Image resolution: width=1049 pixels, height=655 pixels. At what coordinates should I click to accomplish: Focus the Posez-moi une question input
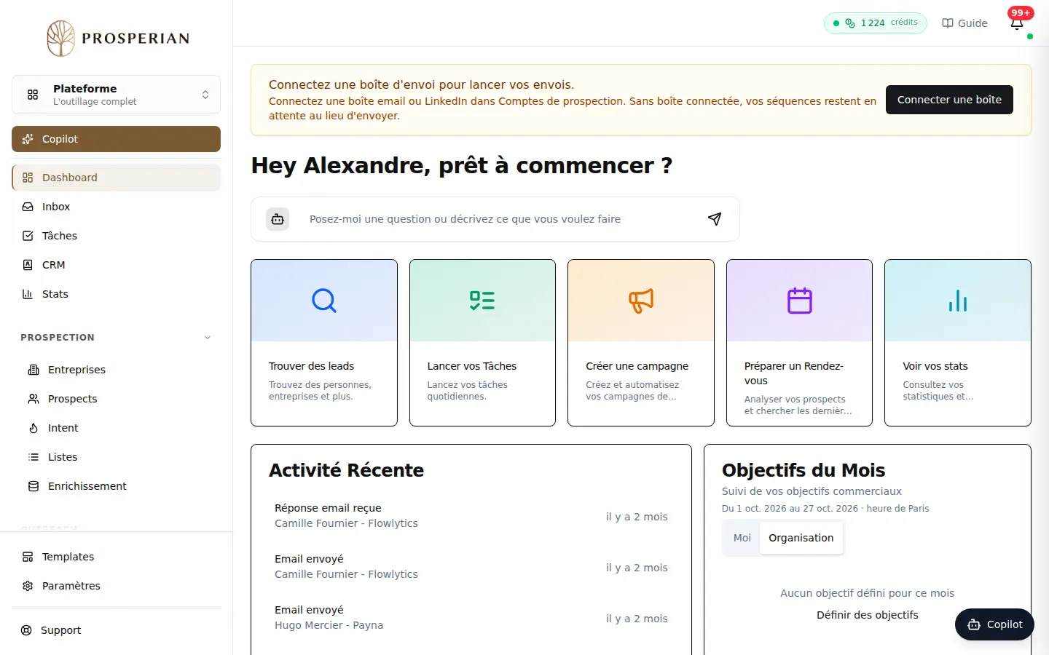(x=495, y=219)
